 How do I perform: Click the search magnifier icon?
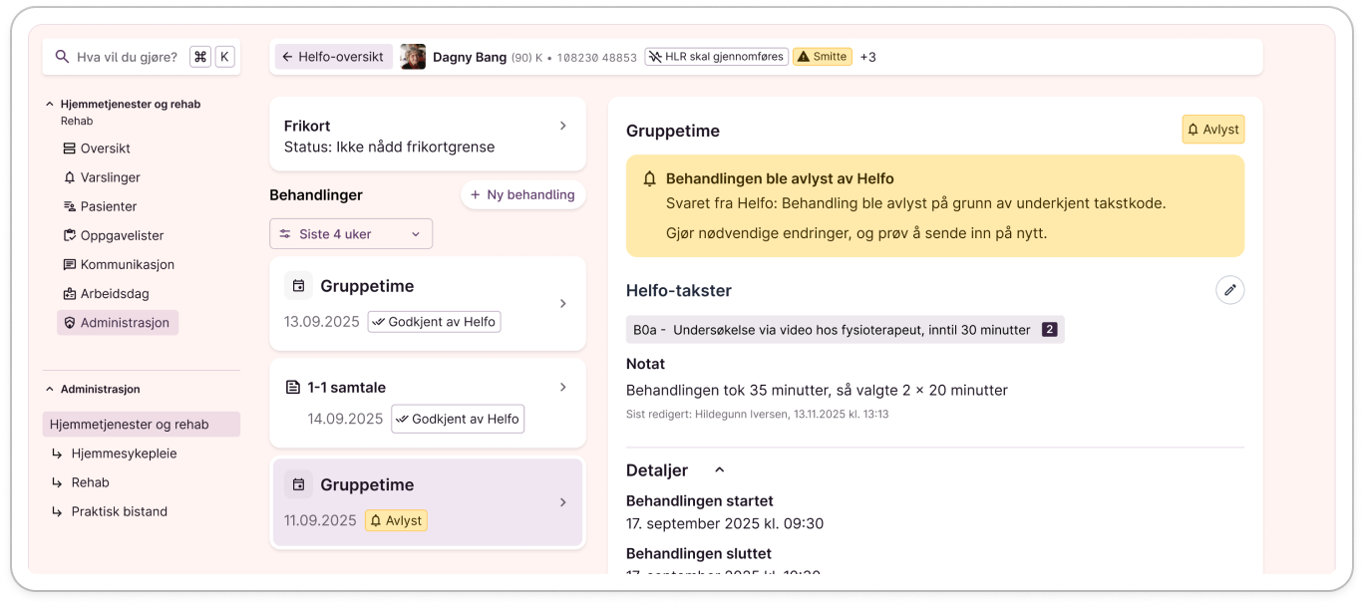click(x=62, y=57)
